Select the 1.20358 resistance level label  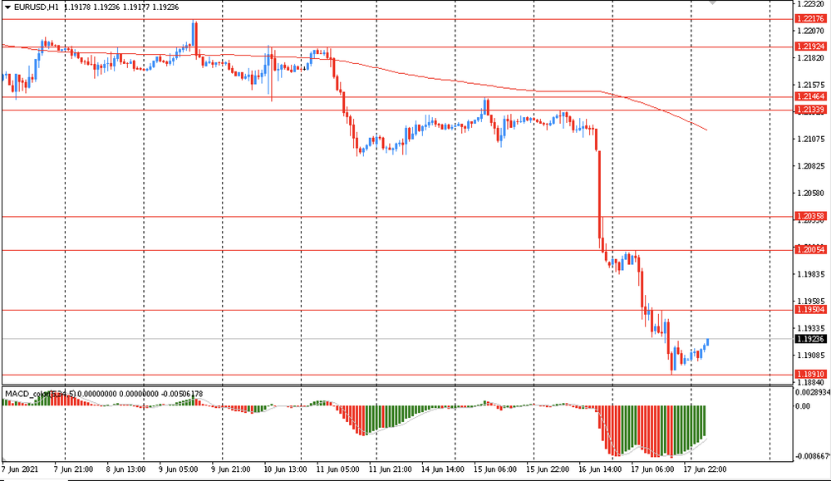tap(809, 216)
